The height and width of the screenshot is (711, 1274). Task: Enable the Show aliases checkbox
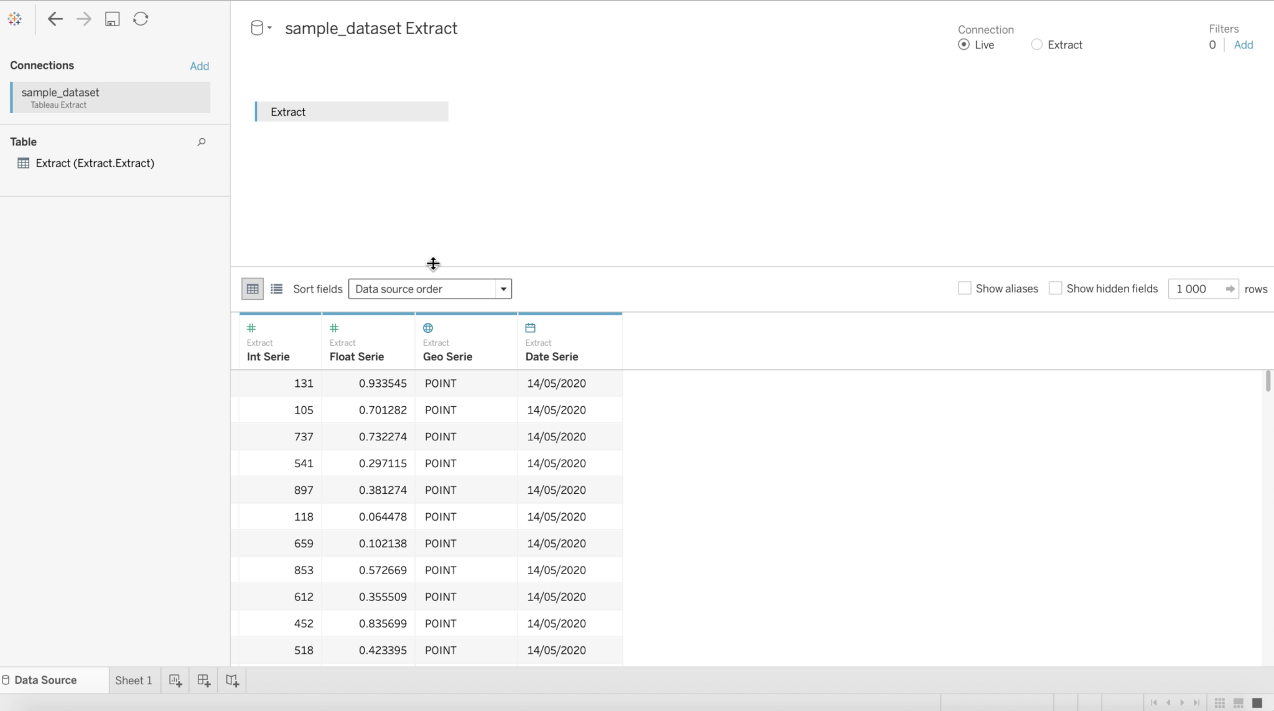tap(964, 288)
